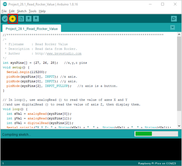The image size is (182, 166).
Task: Click the '//and use digitalRead' comment line
Action: (x=72, y=104)
